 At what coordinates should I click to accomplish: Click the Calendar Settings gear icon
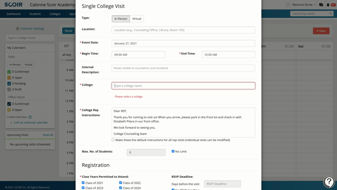click(x=17, y=28)
